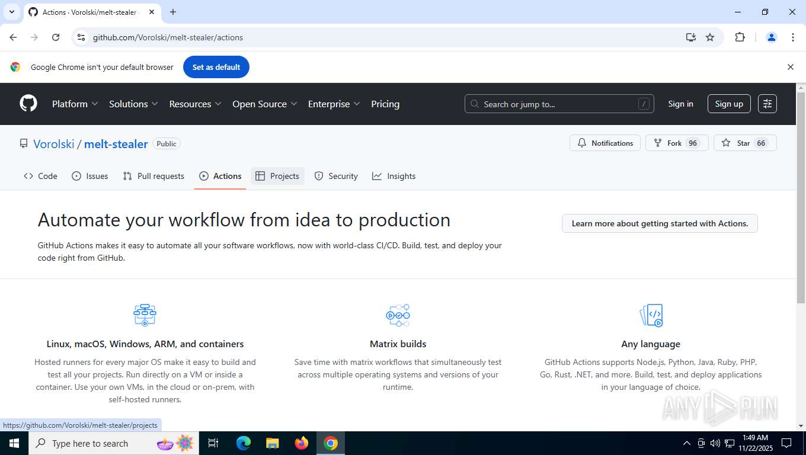Bookmark this page with the star icon

click(710, 37)
